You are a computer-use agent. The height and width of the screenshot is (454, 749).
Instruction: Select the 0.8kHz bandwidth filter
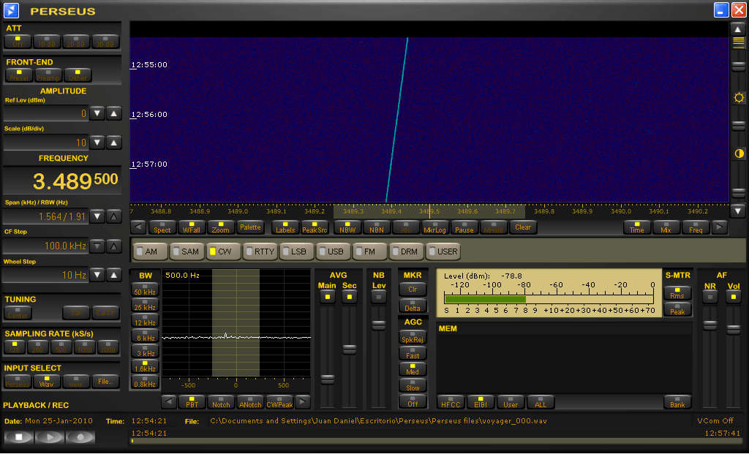(145, 382)
